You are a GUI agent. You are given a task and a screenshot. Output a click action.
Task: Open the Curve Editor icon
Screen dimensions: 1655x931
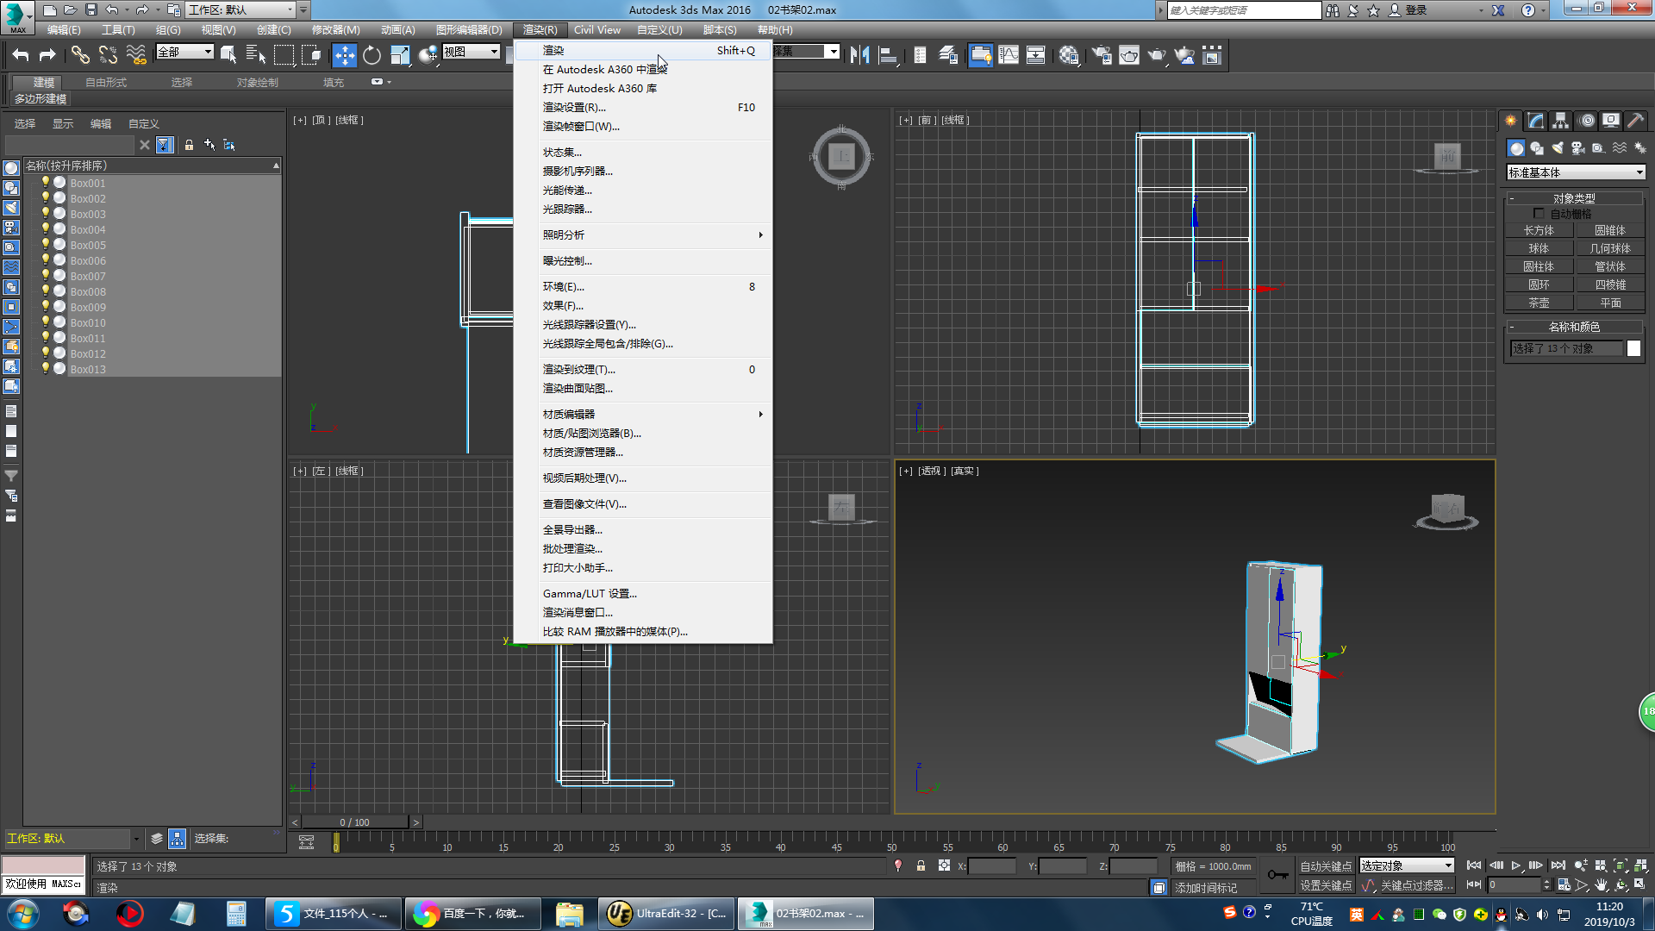click(x=1009, y=55)
